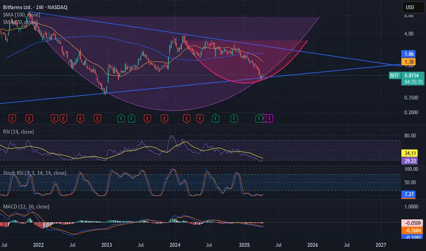This screenshot has width=426, height=251.
Task: Select the November 2024 green earnings marker
Action: click(x=234, y=118)
